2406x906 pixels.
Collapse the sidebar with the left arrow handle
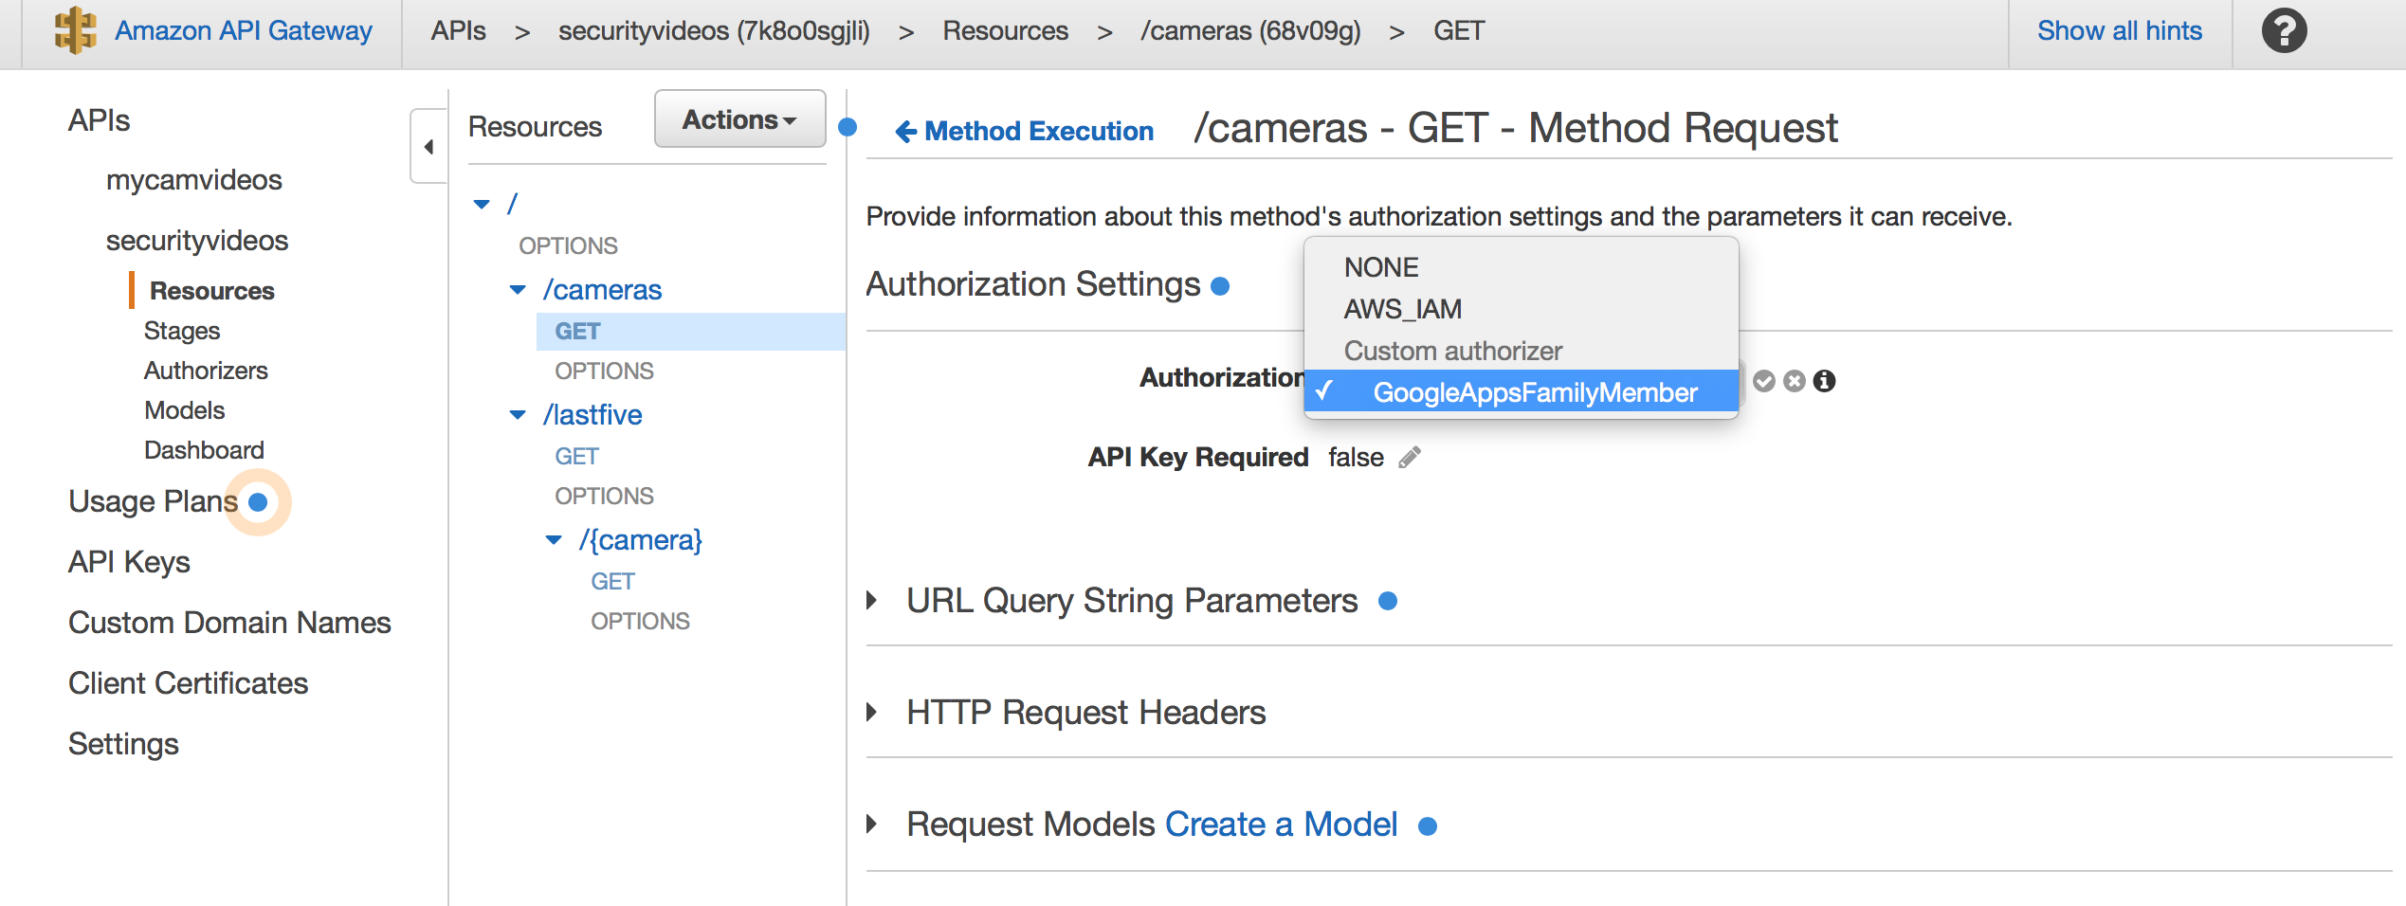[428, 147]
